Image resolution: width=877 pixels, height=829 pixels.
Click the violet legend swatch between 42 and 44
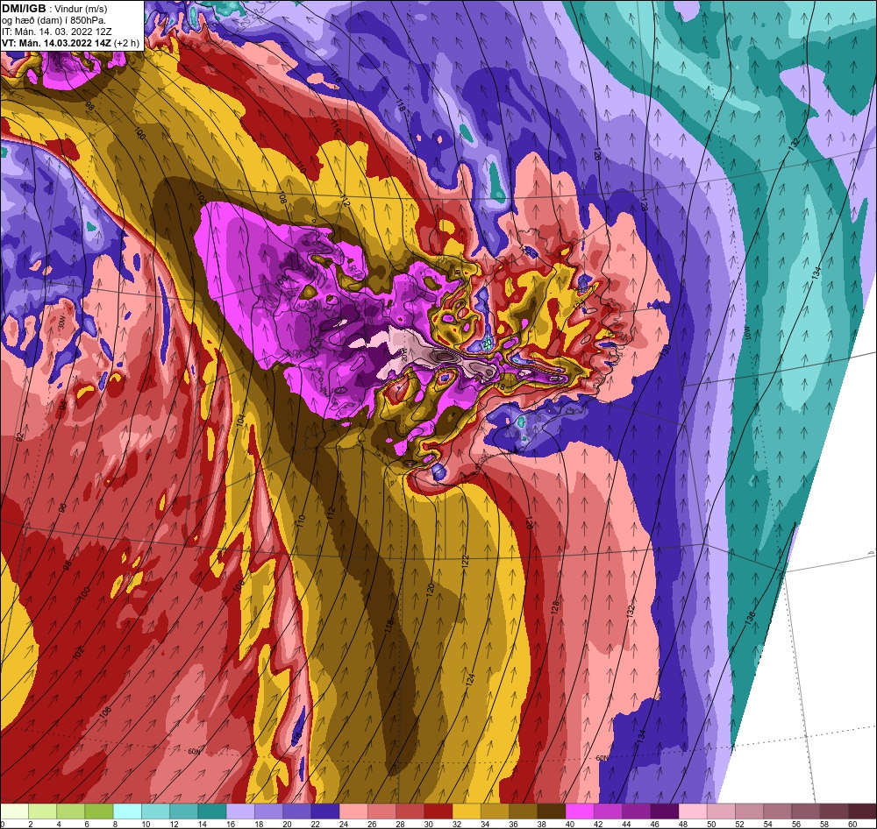[609, 811]
